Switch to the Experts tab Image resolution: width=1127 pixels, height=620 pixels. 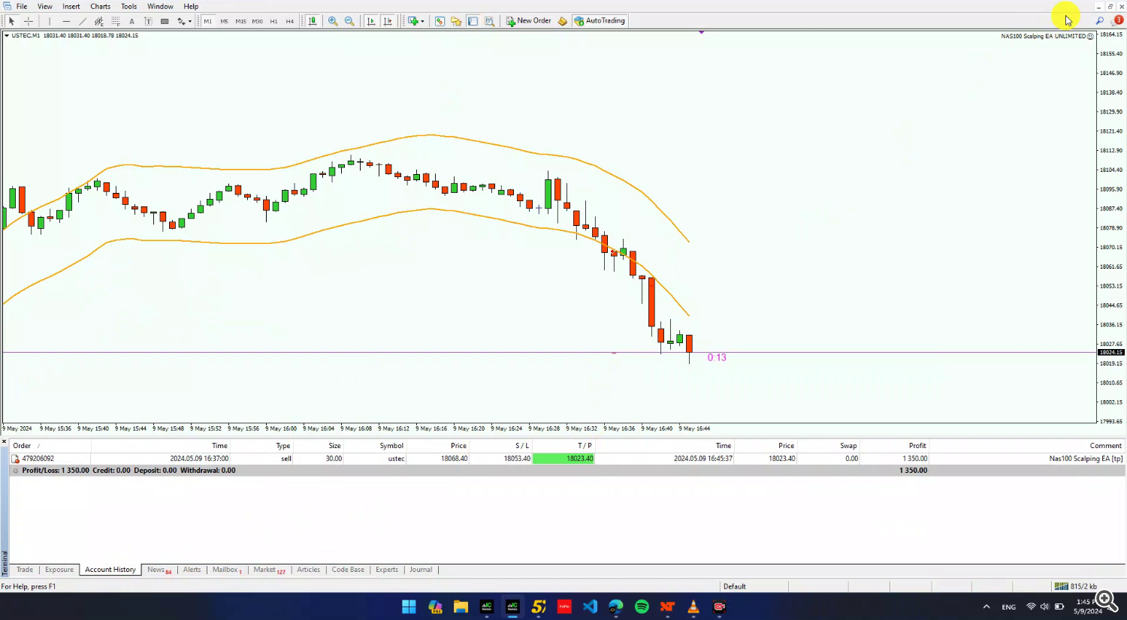tap(387, 570)
